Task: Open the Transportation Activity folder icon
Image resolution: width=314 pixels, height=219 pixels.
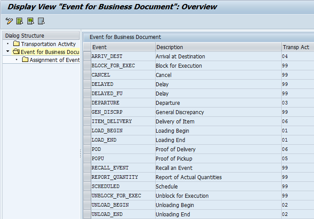Action: point(16,43)
